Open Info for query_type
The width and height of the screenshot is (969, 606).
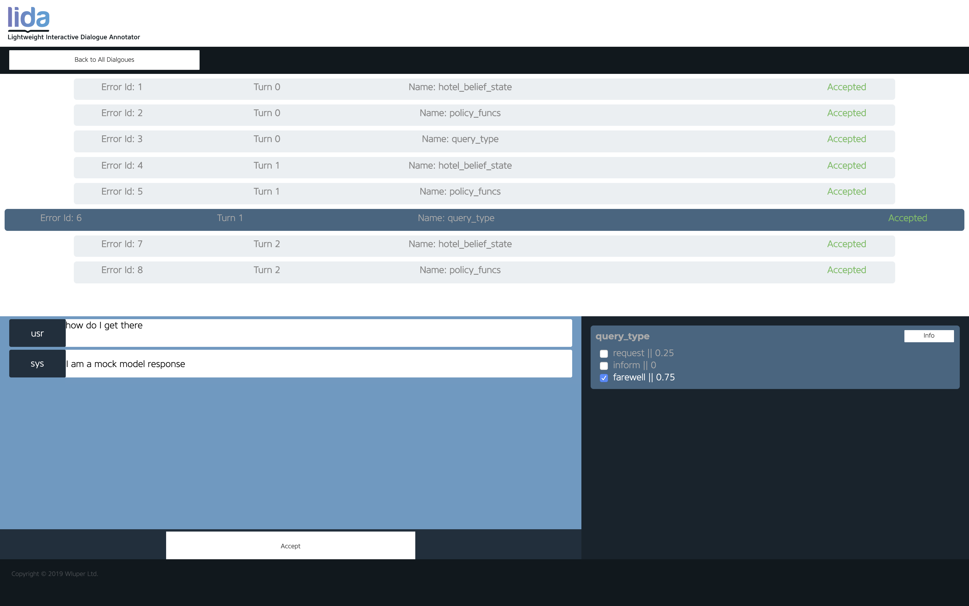tap(929, 336)
